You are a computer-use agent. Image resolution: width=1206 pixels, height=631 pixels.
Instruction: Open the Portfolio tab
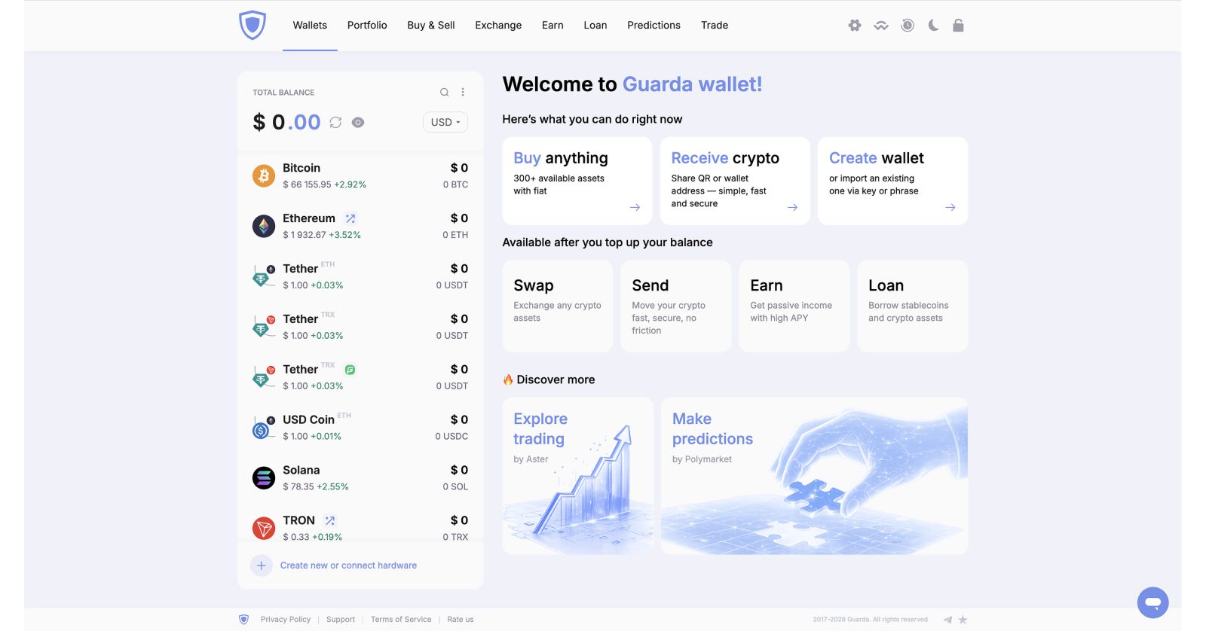367,26
